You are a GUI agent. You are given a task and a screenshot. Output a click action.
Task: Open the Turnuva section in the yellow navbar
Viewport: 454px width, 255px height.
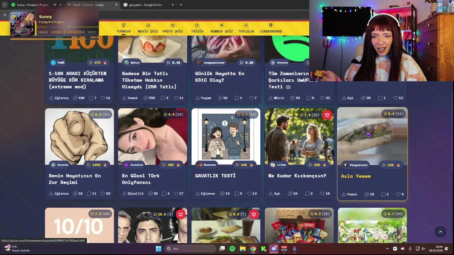coord(123,28)
